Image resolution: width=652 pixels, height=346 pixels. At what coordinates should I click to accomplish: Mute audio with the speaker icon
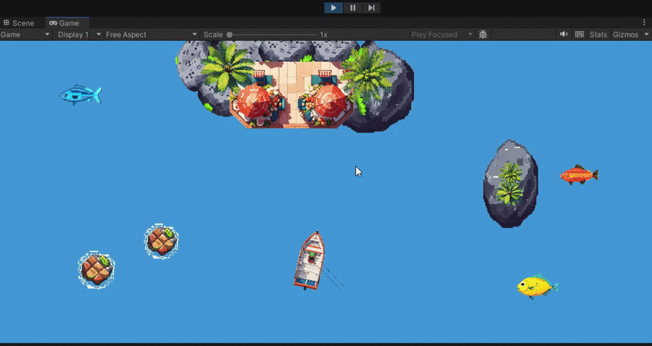click(563, 34)
